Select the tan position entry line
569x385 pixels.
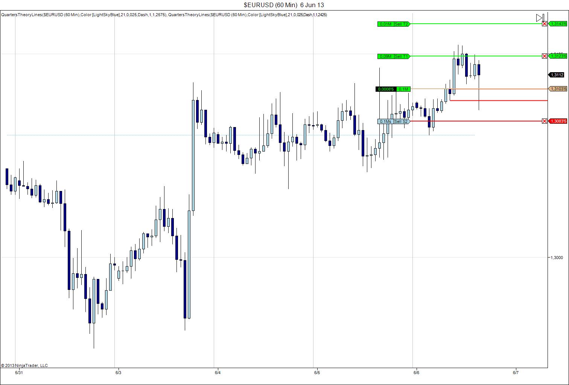(479, 89)
